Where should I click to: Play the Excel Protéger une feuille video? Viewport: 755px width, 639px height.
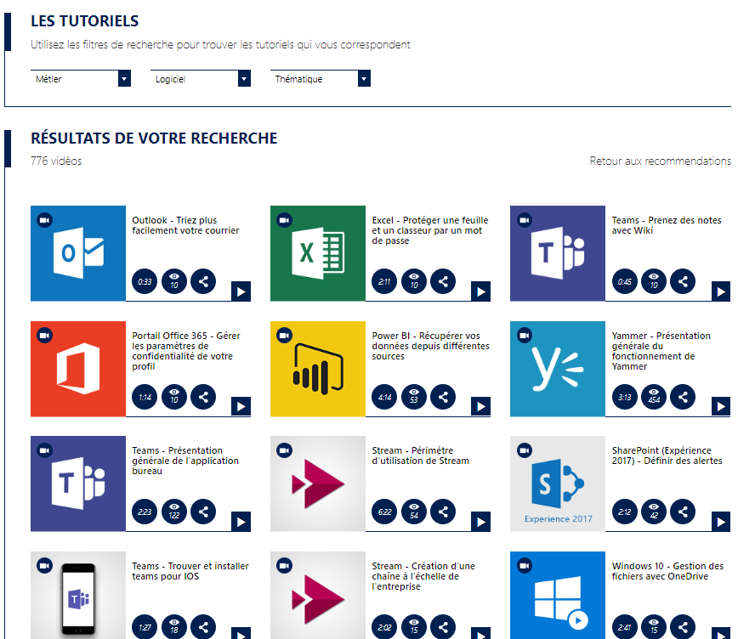pos(480,291)
